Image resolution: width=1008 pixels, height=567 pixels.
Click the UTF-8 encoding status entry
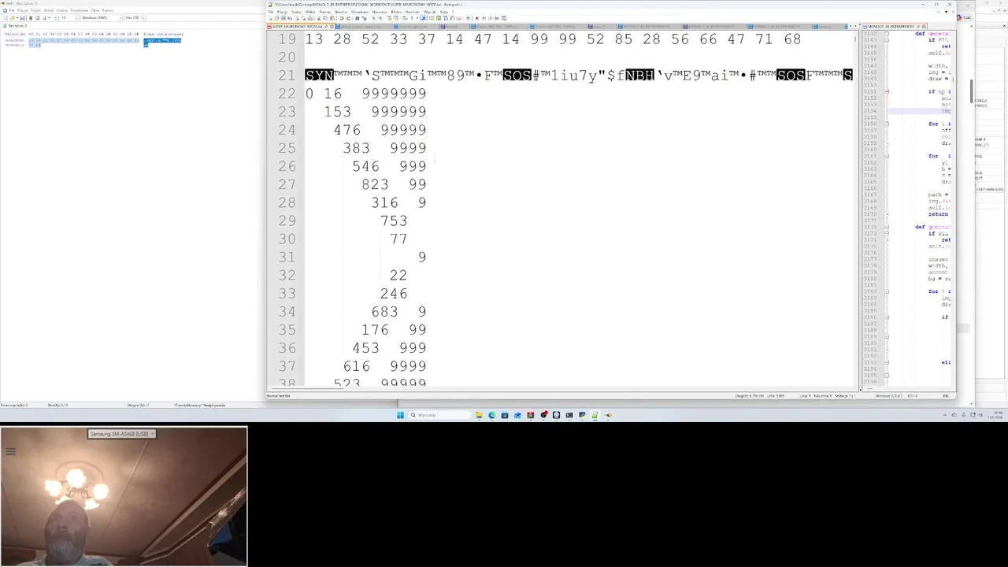click(x=912, y=396)
